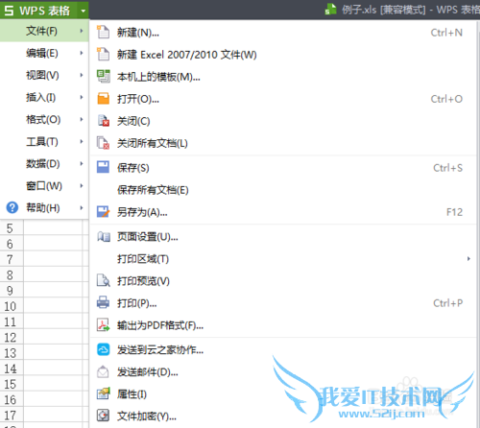Open the WPS 表格 dropdown arrow

84,11
